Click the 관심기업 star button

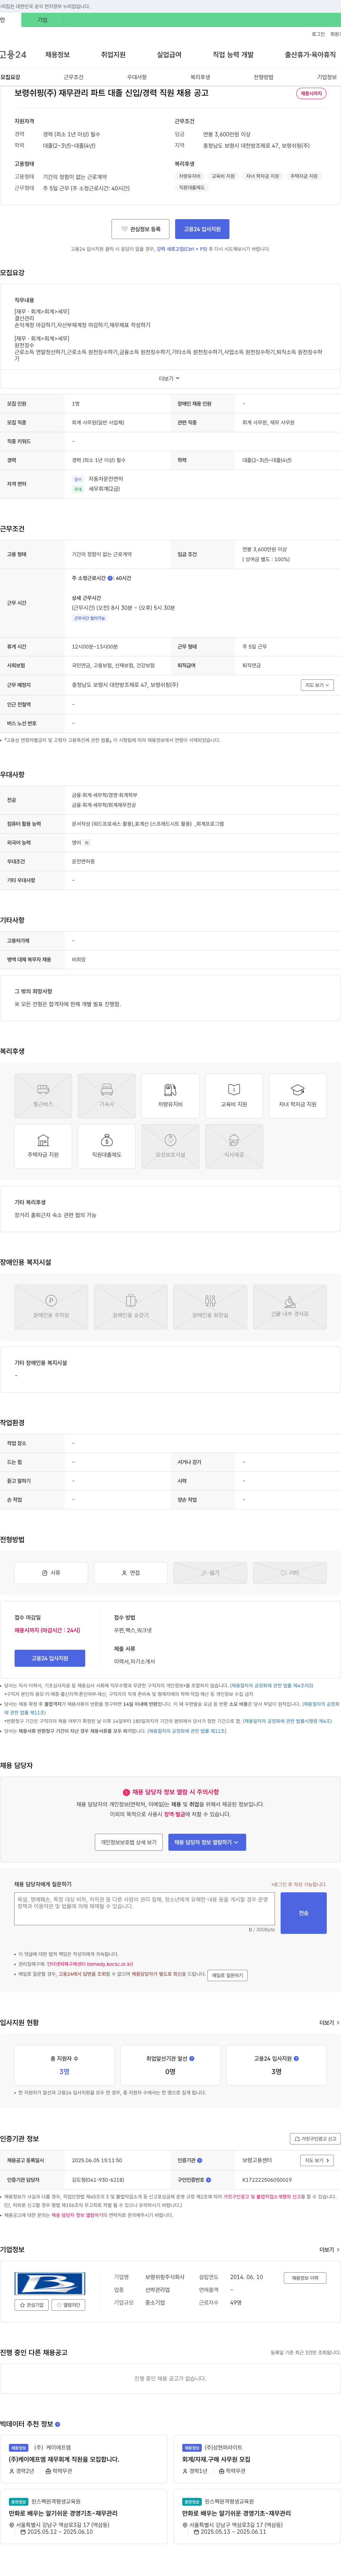32,2305
